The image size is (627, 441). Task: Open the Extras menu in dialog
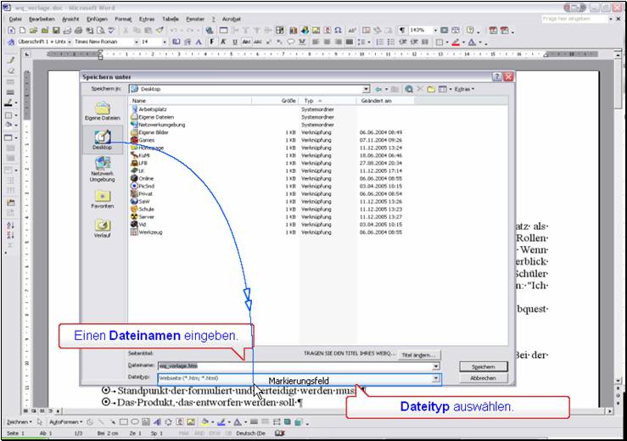click(x=463, y=88)
